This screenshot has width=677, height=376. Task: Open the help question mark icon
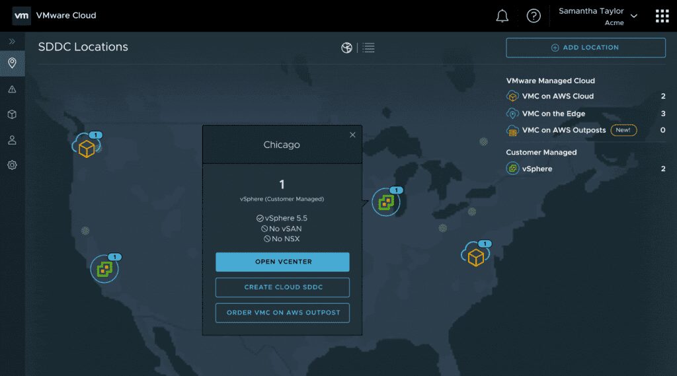pos(534,16)
